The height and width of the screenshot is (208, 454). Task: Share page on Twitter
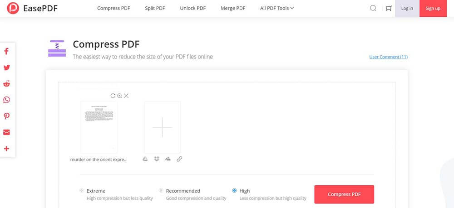pyautogui.click(x=6, y=68)
